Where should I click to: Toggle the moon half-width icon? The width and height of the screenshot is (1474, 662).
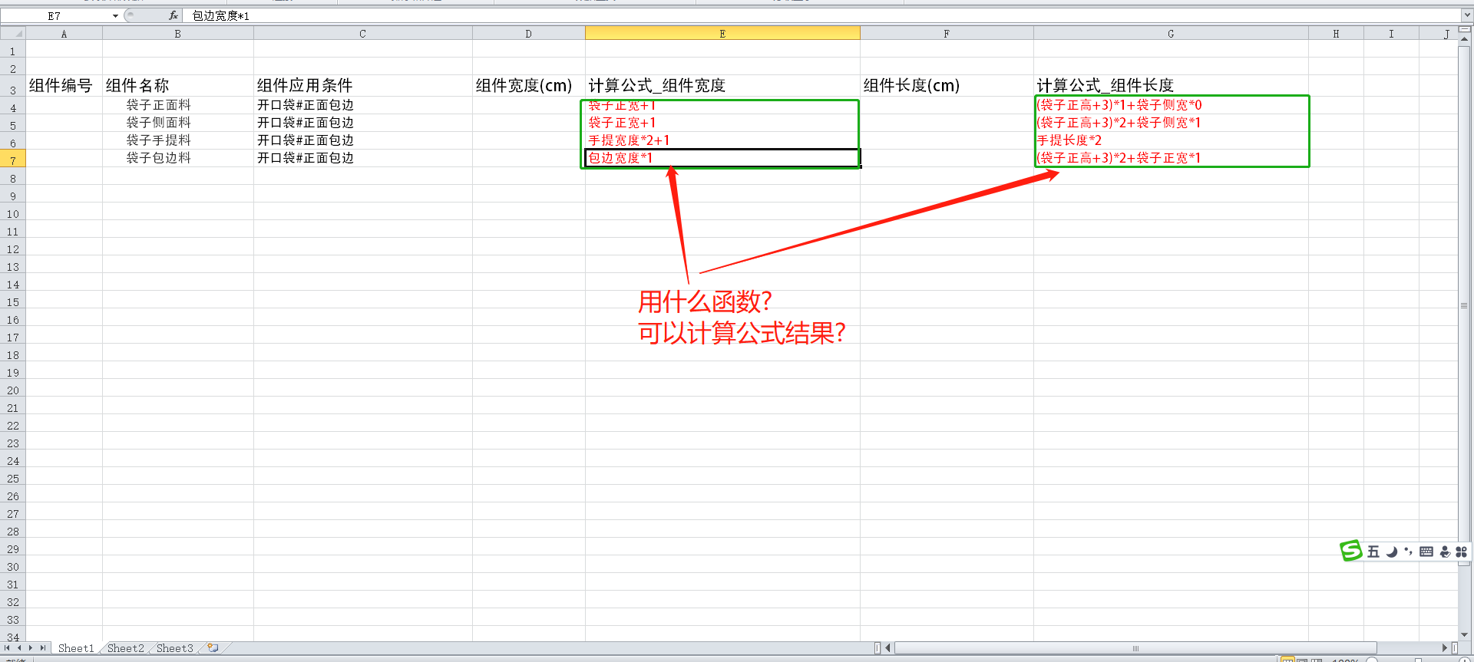[x=1391, y=552]
